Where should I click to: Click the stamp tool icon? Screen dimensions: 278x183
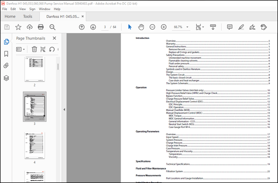(264, 27)
